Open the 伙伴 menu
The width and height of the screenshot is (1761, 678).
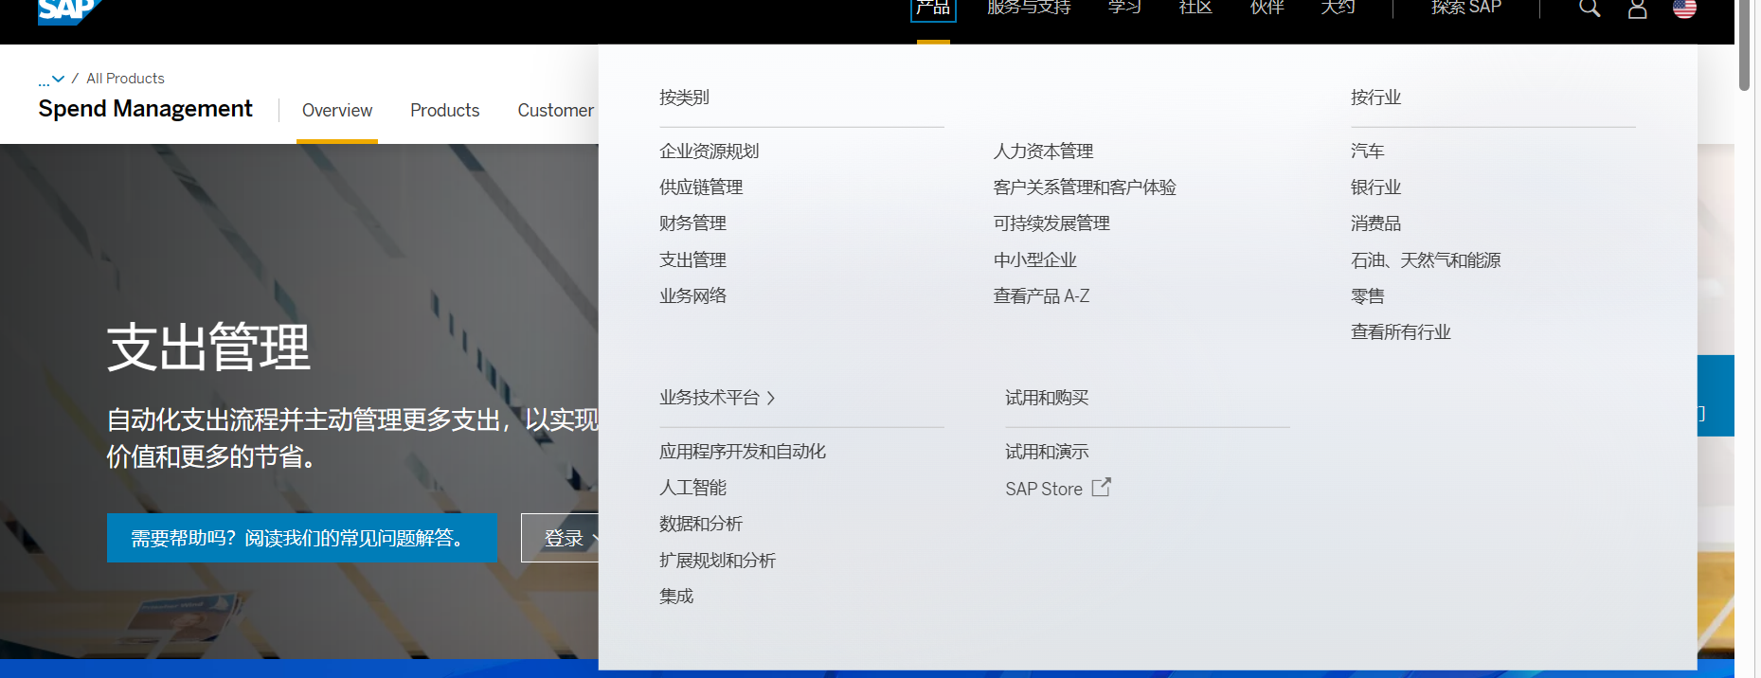(1267, 8)
